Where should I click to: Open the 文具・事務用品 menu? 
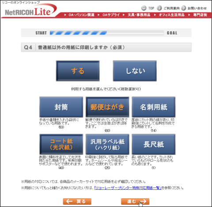(x=139, y=15)
